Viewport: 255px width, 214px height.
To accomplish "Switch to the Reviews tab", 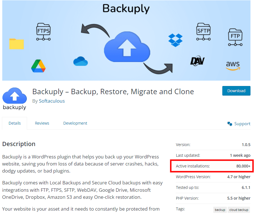I will [42, 123].
